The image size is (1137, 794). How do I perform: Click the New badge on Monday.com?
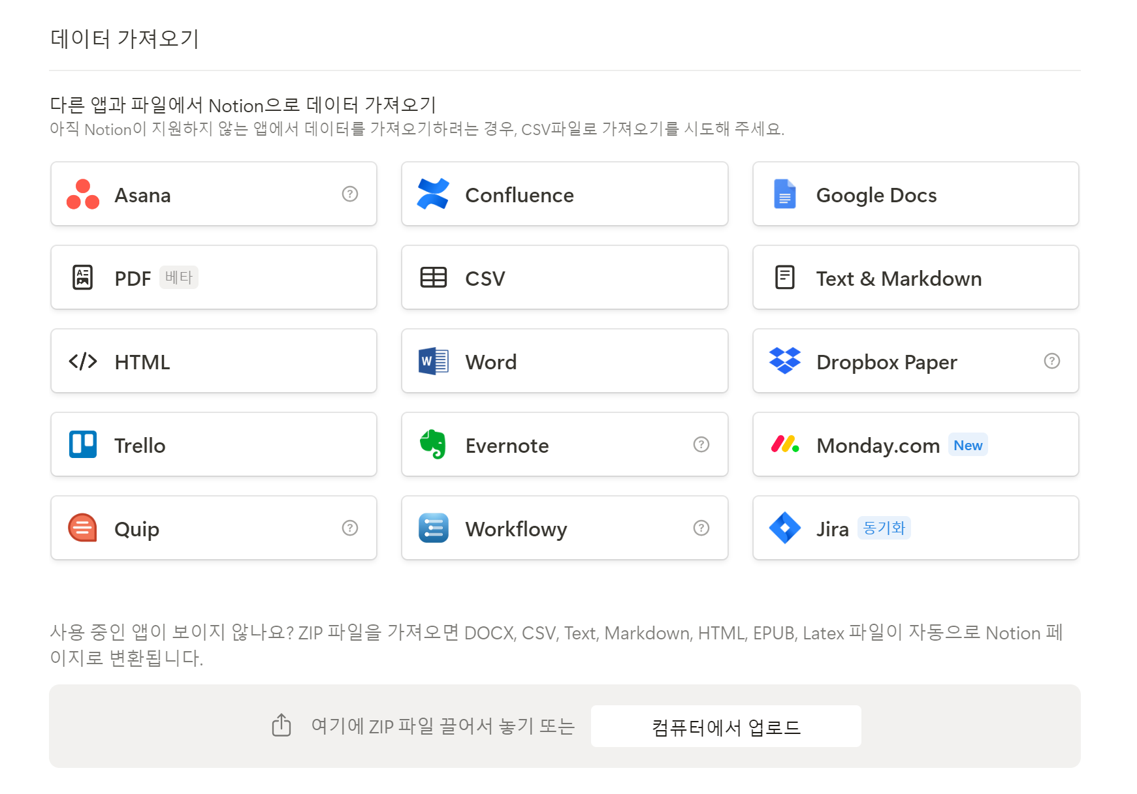(x=968, y=445)
